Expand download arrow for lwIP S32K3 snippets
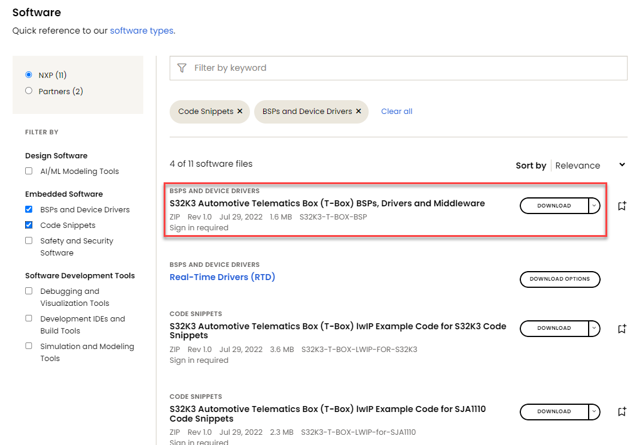Screen dimensions: 636x445 point(594,328)
